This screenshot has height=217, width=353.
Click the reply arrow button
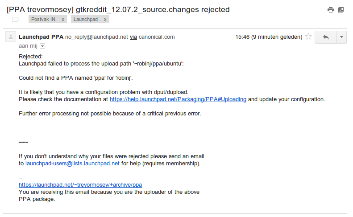[326, 37]
